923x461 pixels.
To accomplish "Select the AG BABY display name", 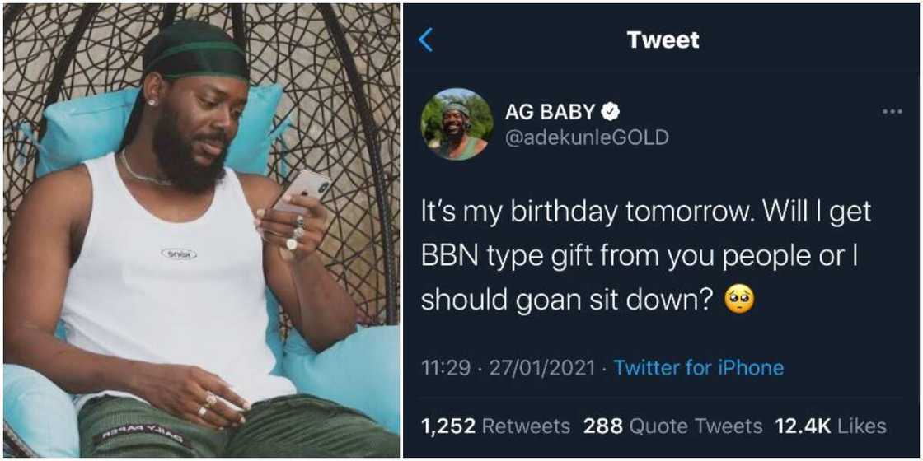I will click(550, 112).
